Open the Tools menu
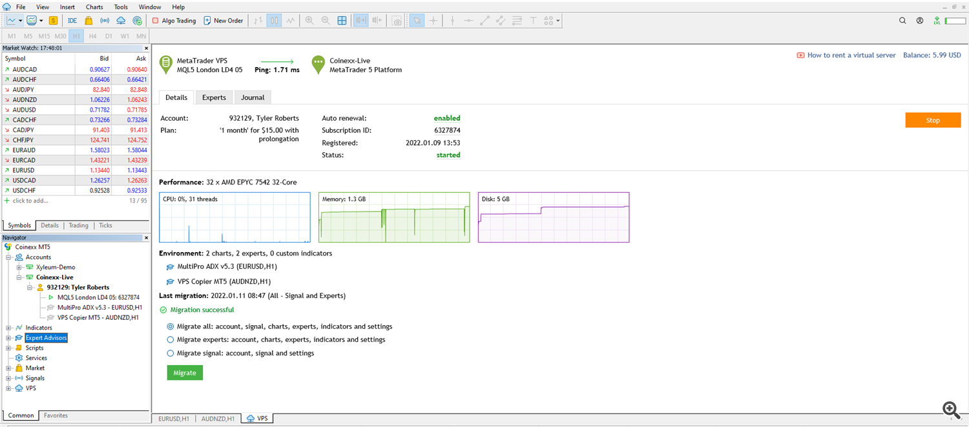 (x=121, y=6)
